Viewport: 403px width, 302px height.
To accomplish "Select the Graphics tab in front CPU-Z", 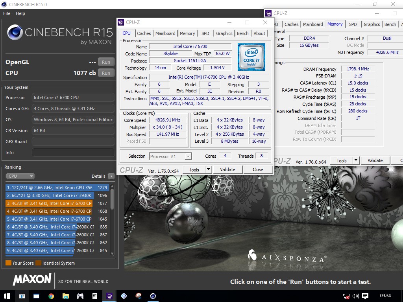I will coord(224,33).
